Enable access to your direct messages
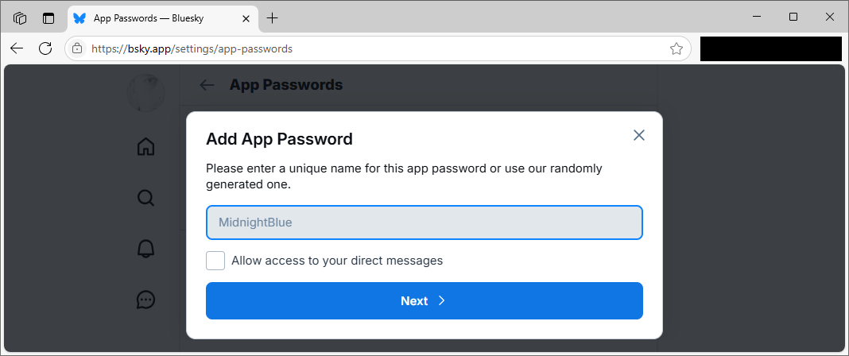This screenshot has width=849, height=356. point(215,261)
